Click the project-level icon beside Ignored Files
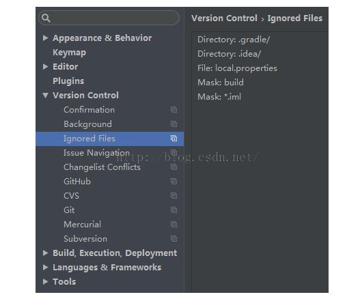The height and width of the screenshot is (299, 360). [x=174, y=139]
